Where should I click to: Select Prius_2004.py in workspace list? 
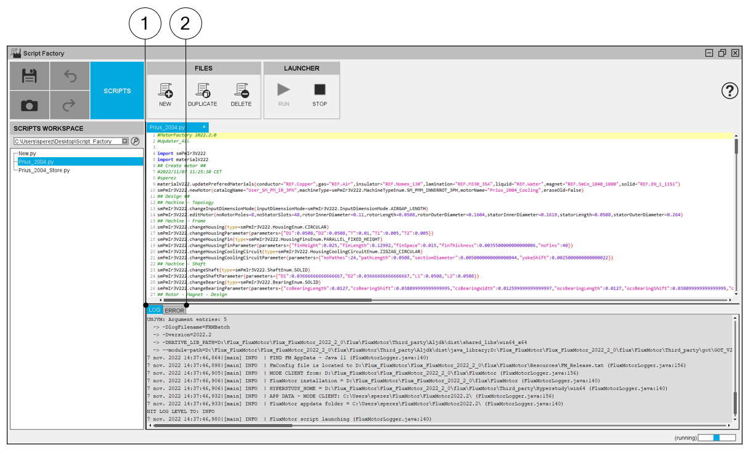(36, 161)
